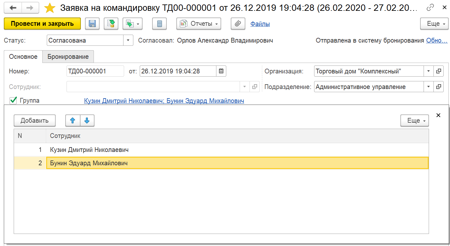Open the calendar picker icon
This screenshot has height=246, width=450.
(x=221, y=71)
